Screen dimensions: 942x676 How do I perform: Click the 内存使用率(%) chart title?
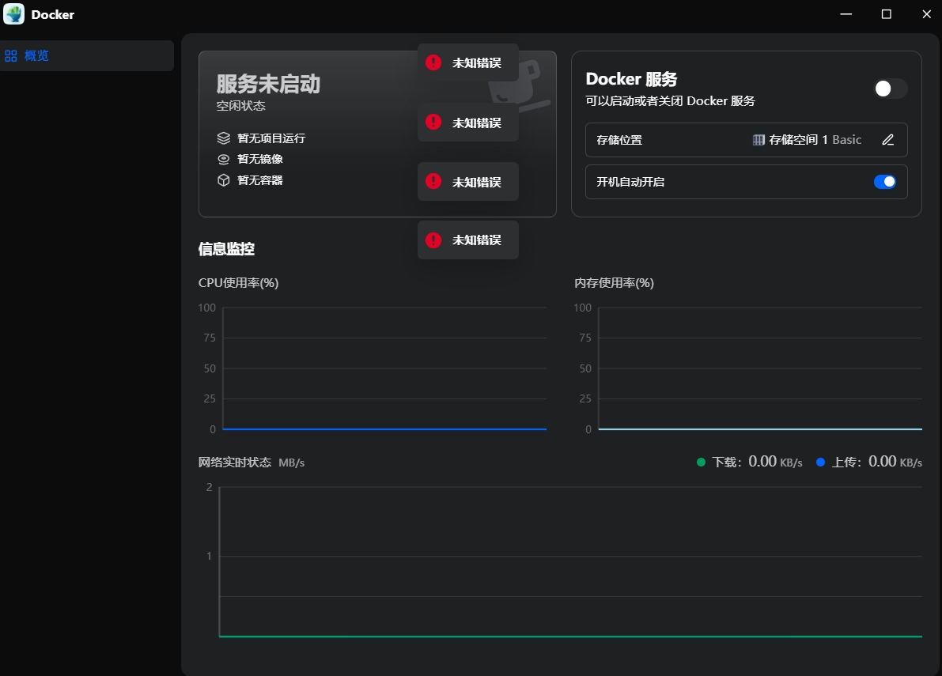click(x=614, y=283)
